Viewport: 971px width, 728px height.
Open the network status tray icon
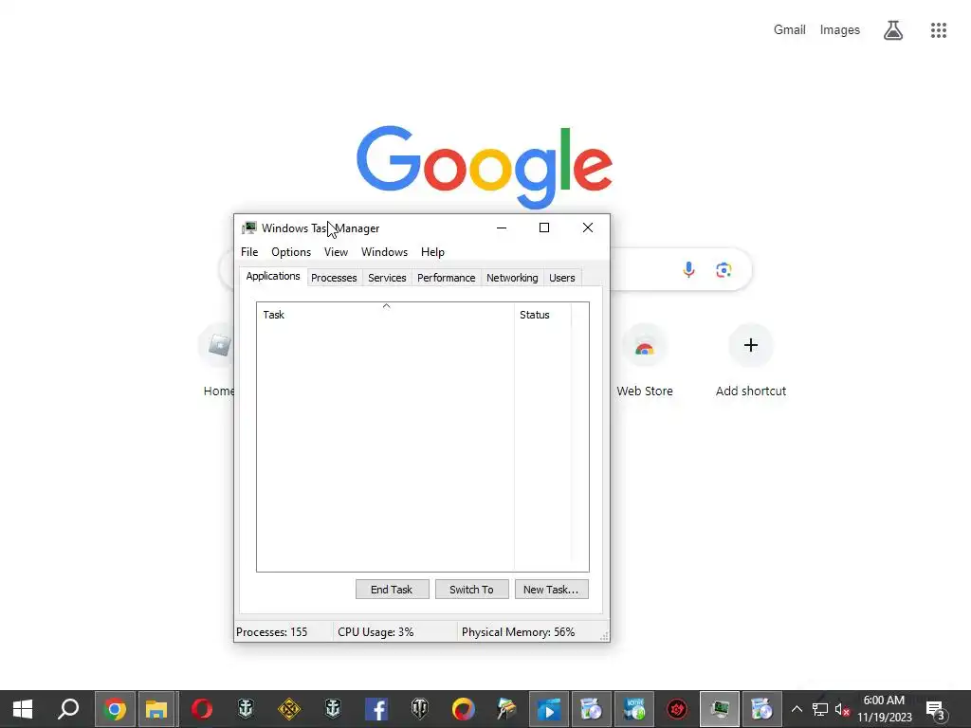[820, 709]
